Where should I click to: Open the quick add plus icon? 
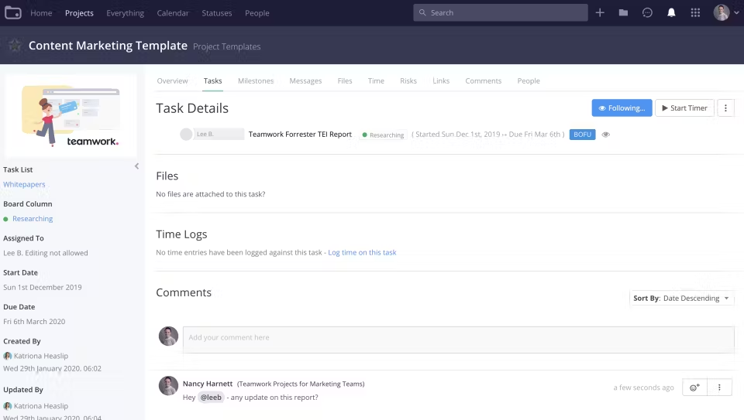[x=600, y=12]
